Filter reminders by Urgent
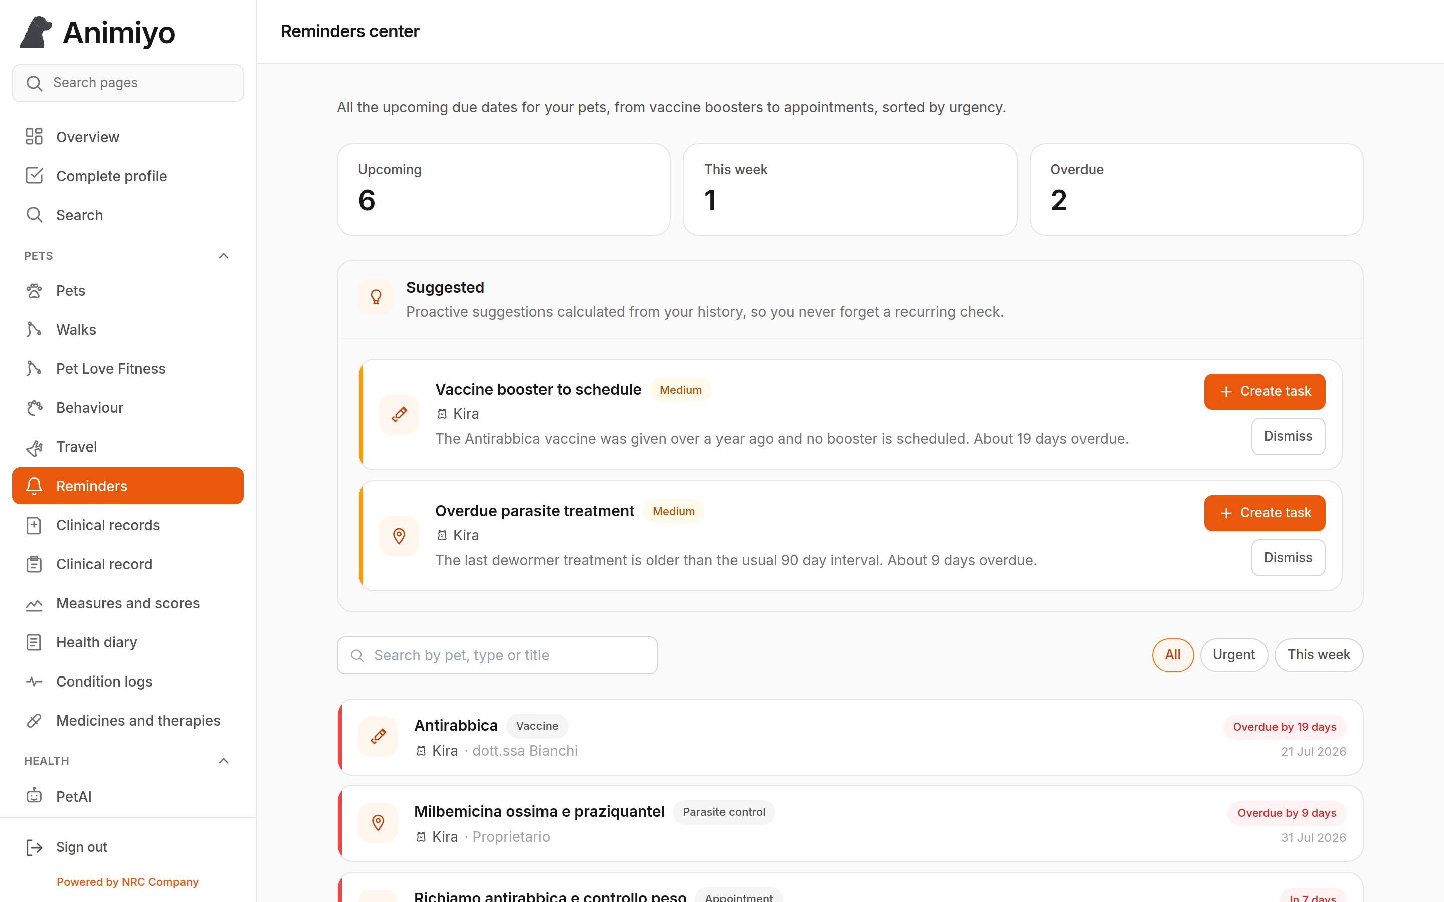1444x902 pixels. click(1233, 655)
